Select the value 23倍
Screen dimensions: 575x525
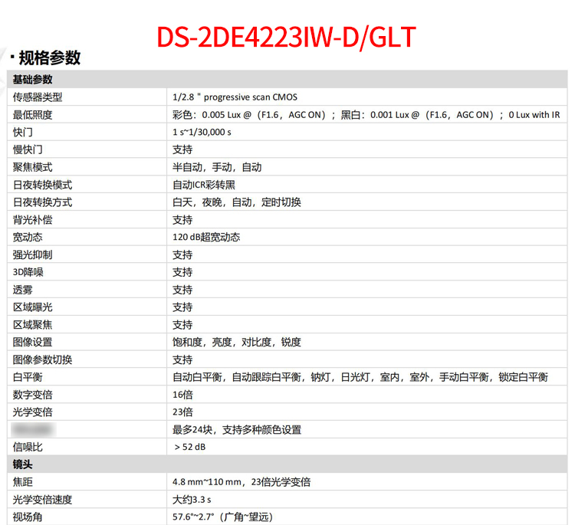pos(182,412)
